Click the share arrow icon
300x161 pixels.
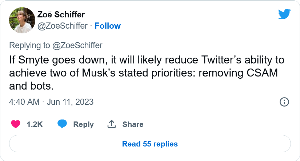(x=111, y=124)
